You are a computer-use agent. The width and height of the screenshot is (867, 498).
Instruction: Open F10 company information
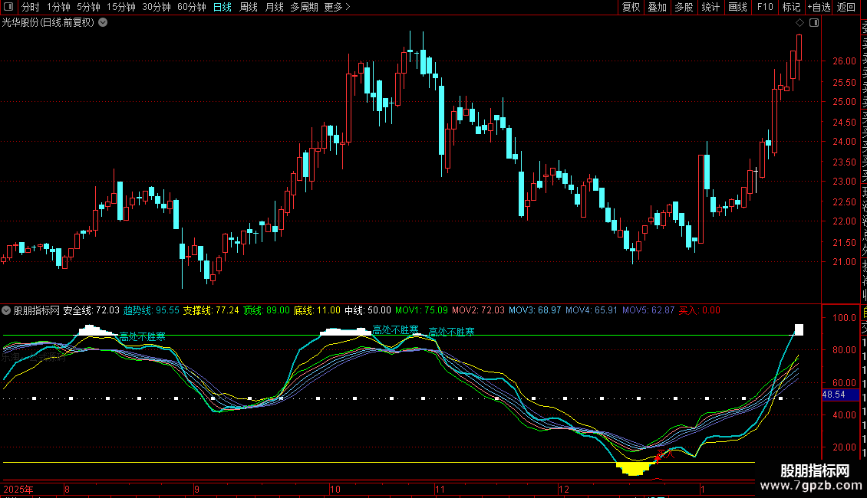[x=764, y=8]
